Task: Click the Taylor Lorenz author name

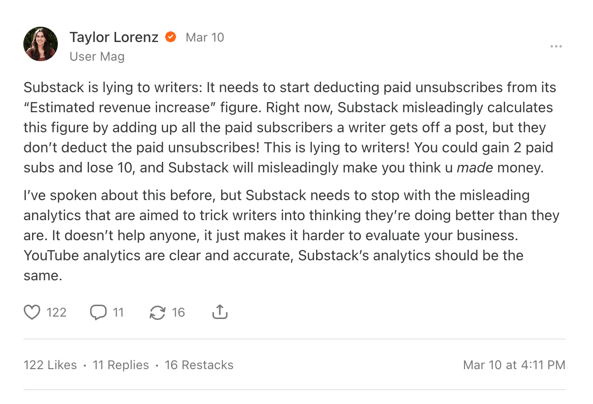Action: (114, 37)
